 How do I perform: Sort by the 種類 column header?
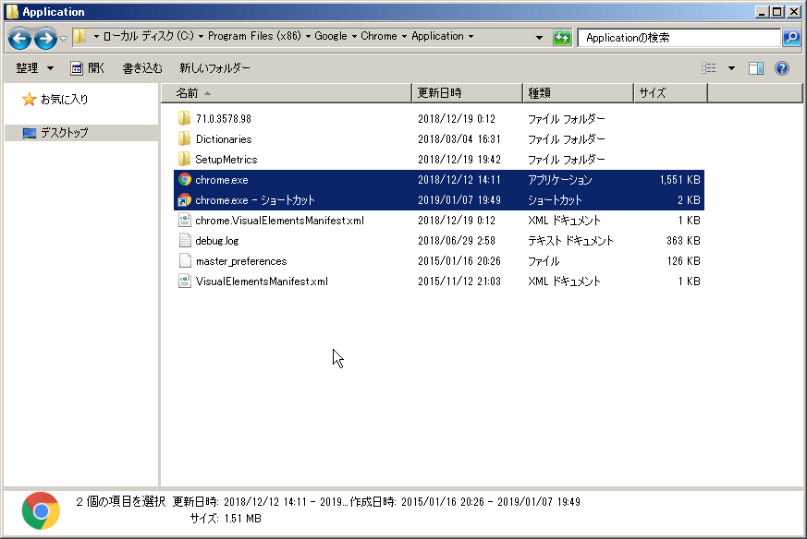click(578, 93)
